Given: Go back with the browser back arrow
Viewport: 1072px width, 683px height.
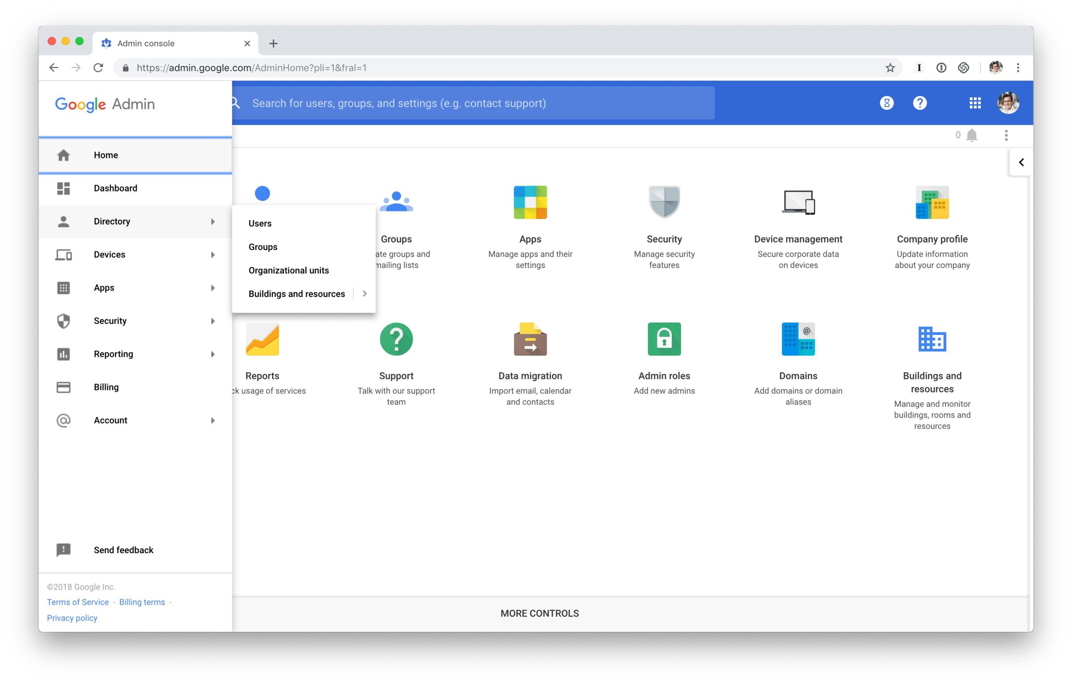Looking at the screenshot, I should pos(54,68).
